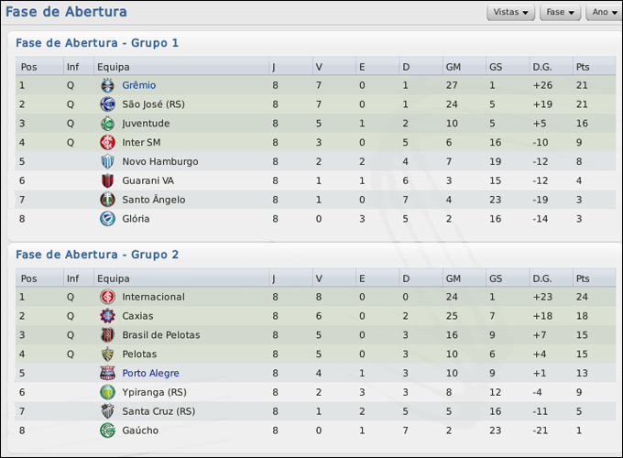Image resolution: width=623 pixels, height=458 pixels.
Task: Click the Brasil de Pelotas badge
Action: coord(107,335)
